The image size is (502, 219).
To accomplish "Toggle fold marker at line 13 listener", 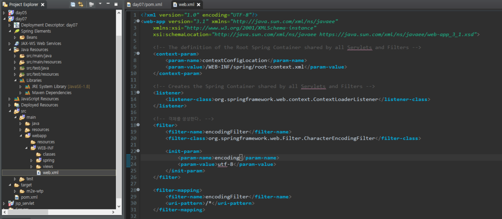I will pos(138,93).
